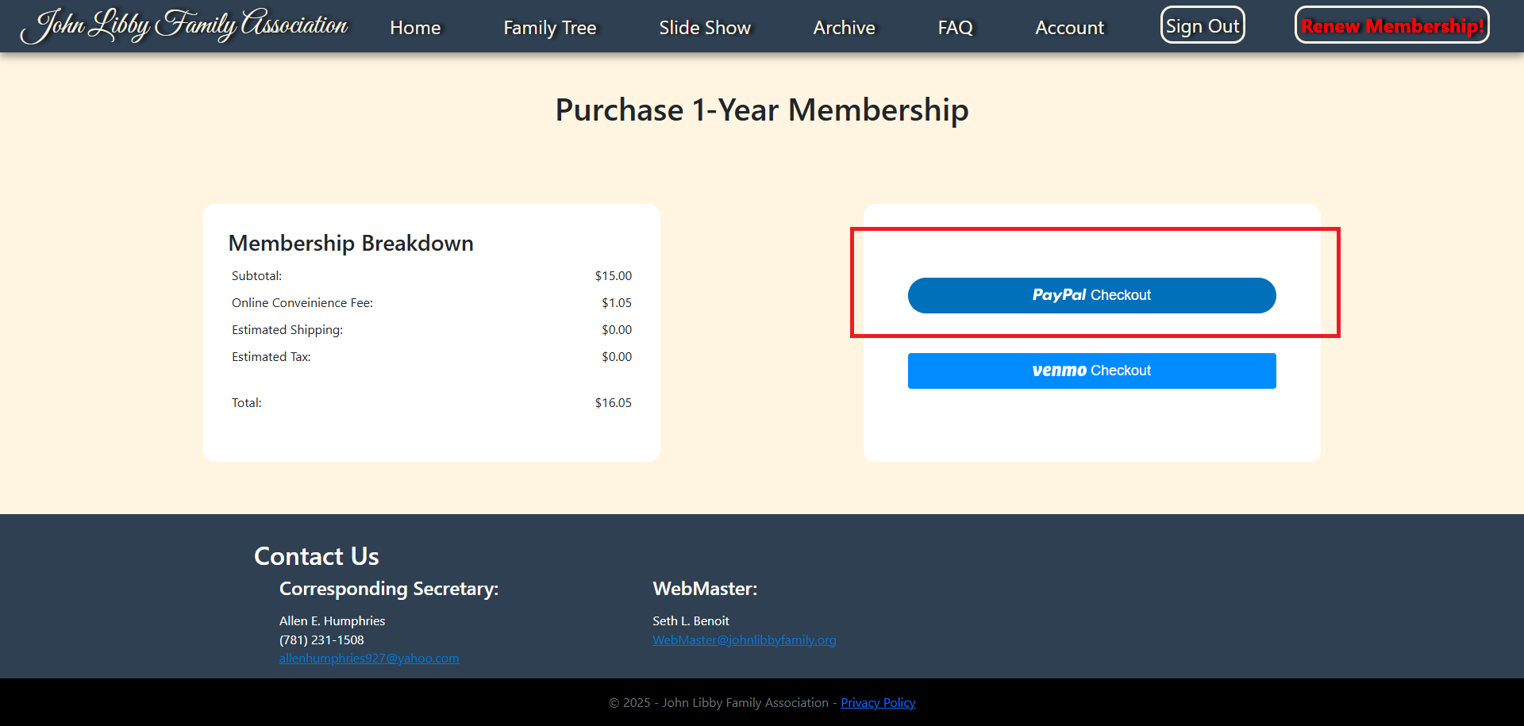Open the Slide Show page

click(x=705, y=28)
